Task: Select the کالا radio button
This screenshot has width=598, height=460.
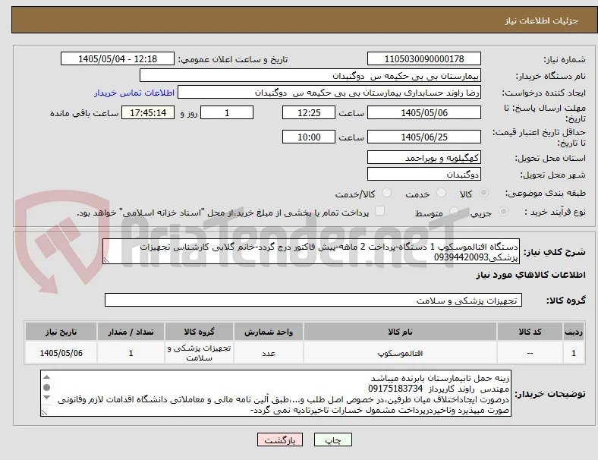Action: coord(483,193)
